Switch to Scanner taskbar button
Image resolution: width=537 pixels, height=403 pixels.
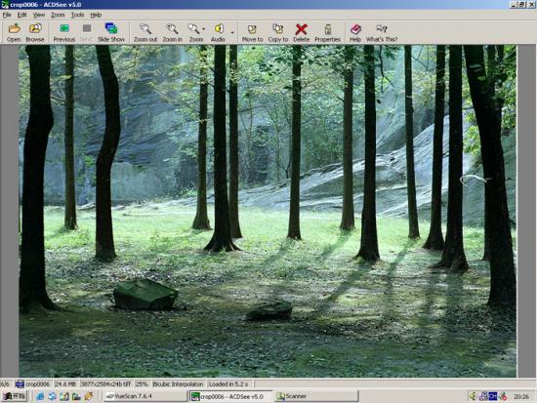[316, 396]
